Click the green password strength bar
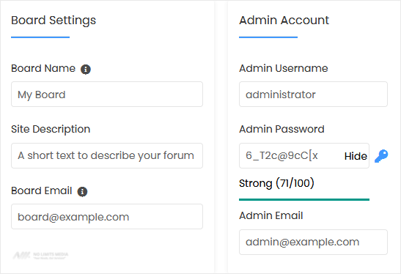The width and height of the screenshot is (401, 274). click(x=304, y=199)
